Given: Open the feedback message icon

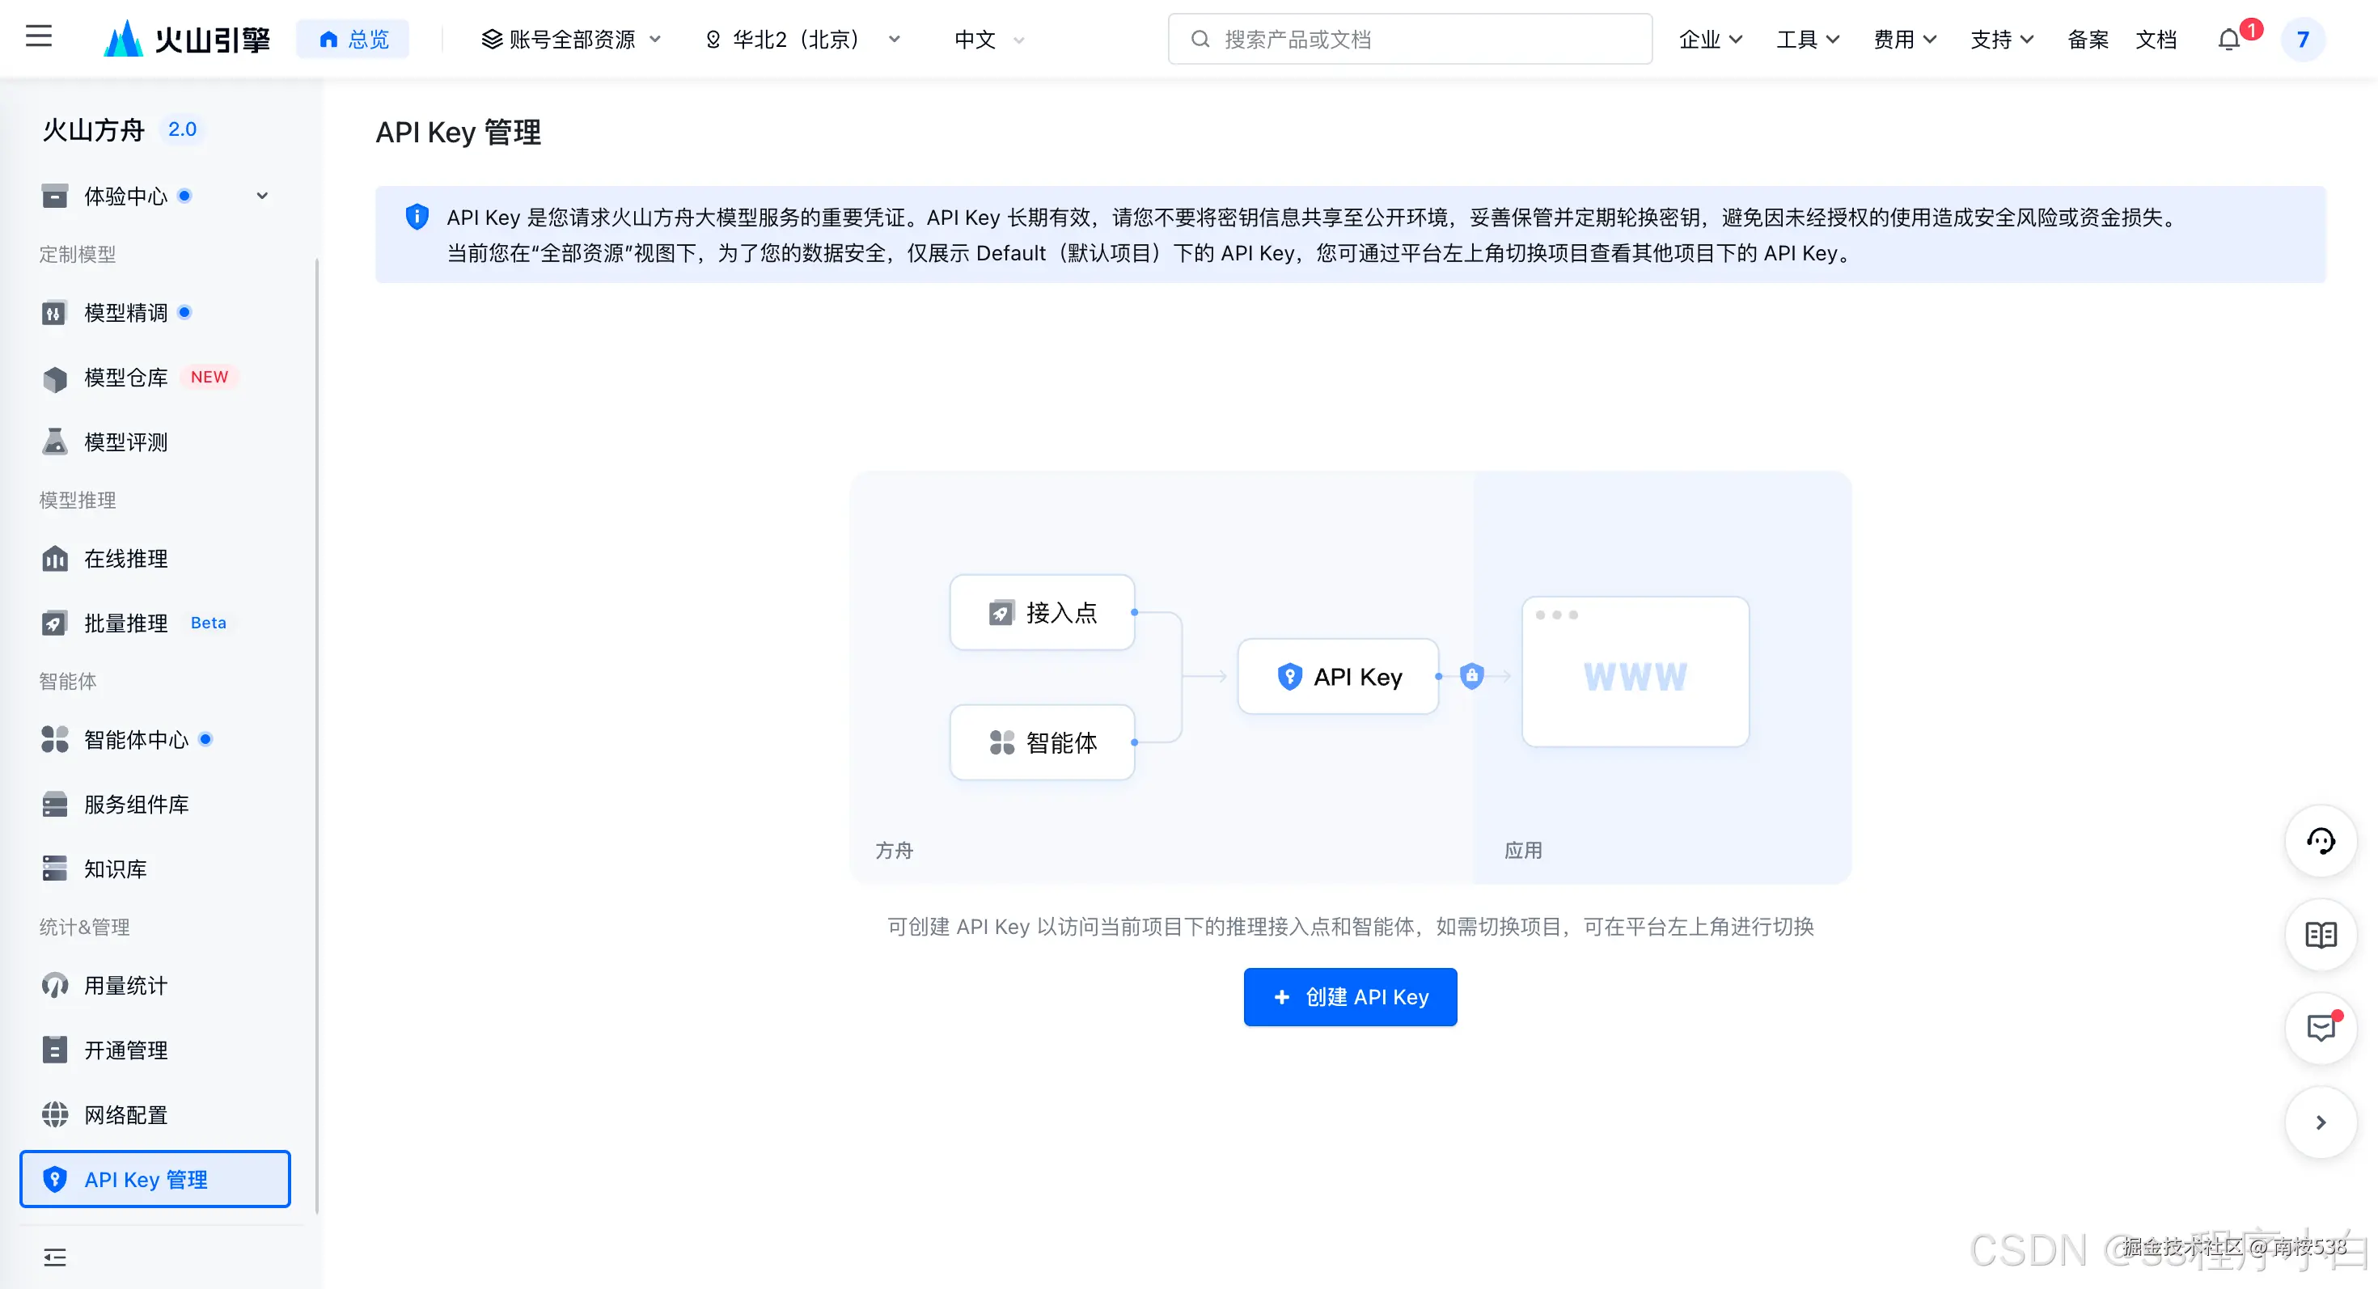Looking at the screenshot, I should (x=2320, y=1028).
